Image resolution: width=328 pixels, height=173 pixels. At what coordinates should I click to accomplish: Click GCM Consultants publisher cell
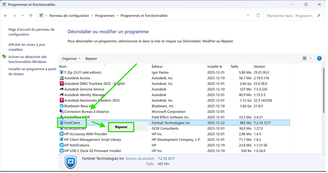[x=165, y=128]
